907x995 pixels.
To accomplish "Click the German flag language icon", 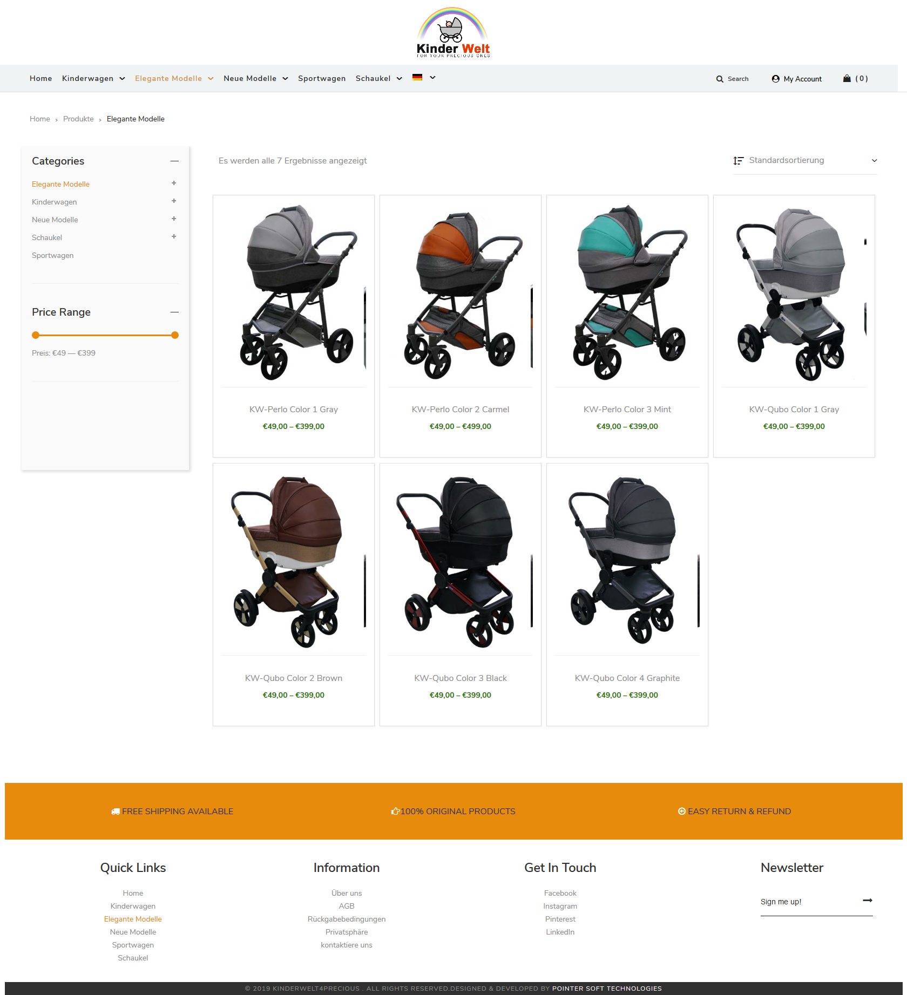I will (x=417, y=77).
